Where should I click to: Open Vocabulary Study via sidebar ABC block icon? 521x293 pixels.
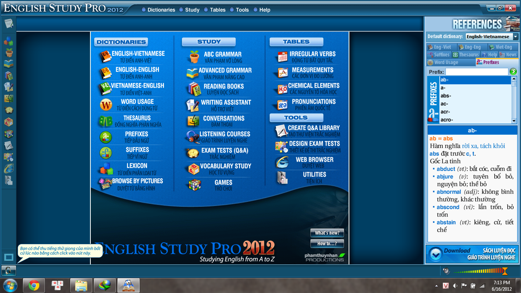click(8, 122)
